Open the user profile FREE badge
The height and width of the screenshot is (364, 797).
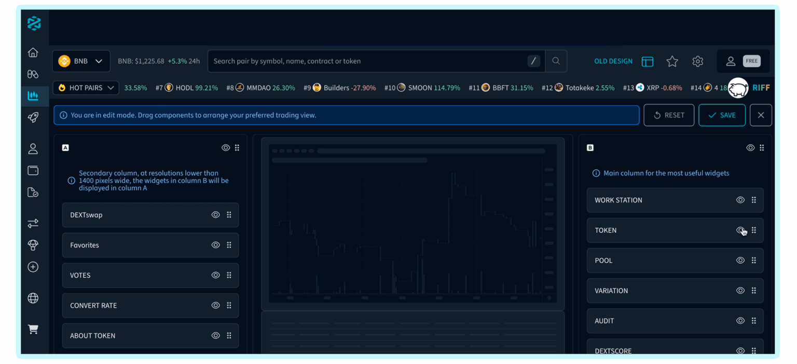(743, 61)
